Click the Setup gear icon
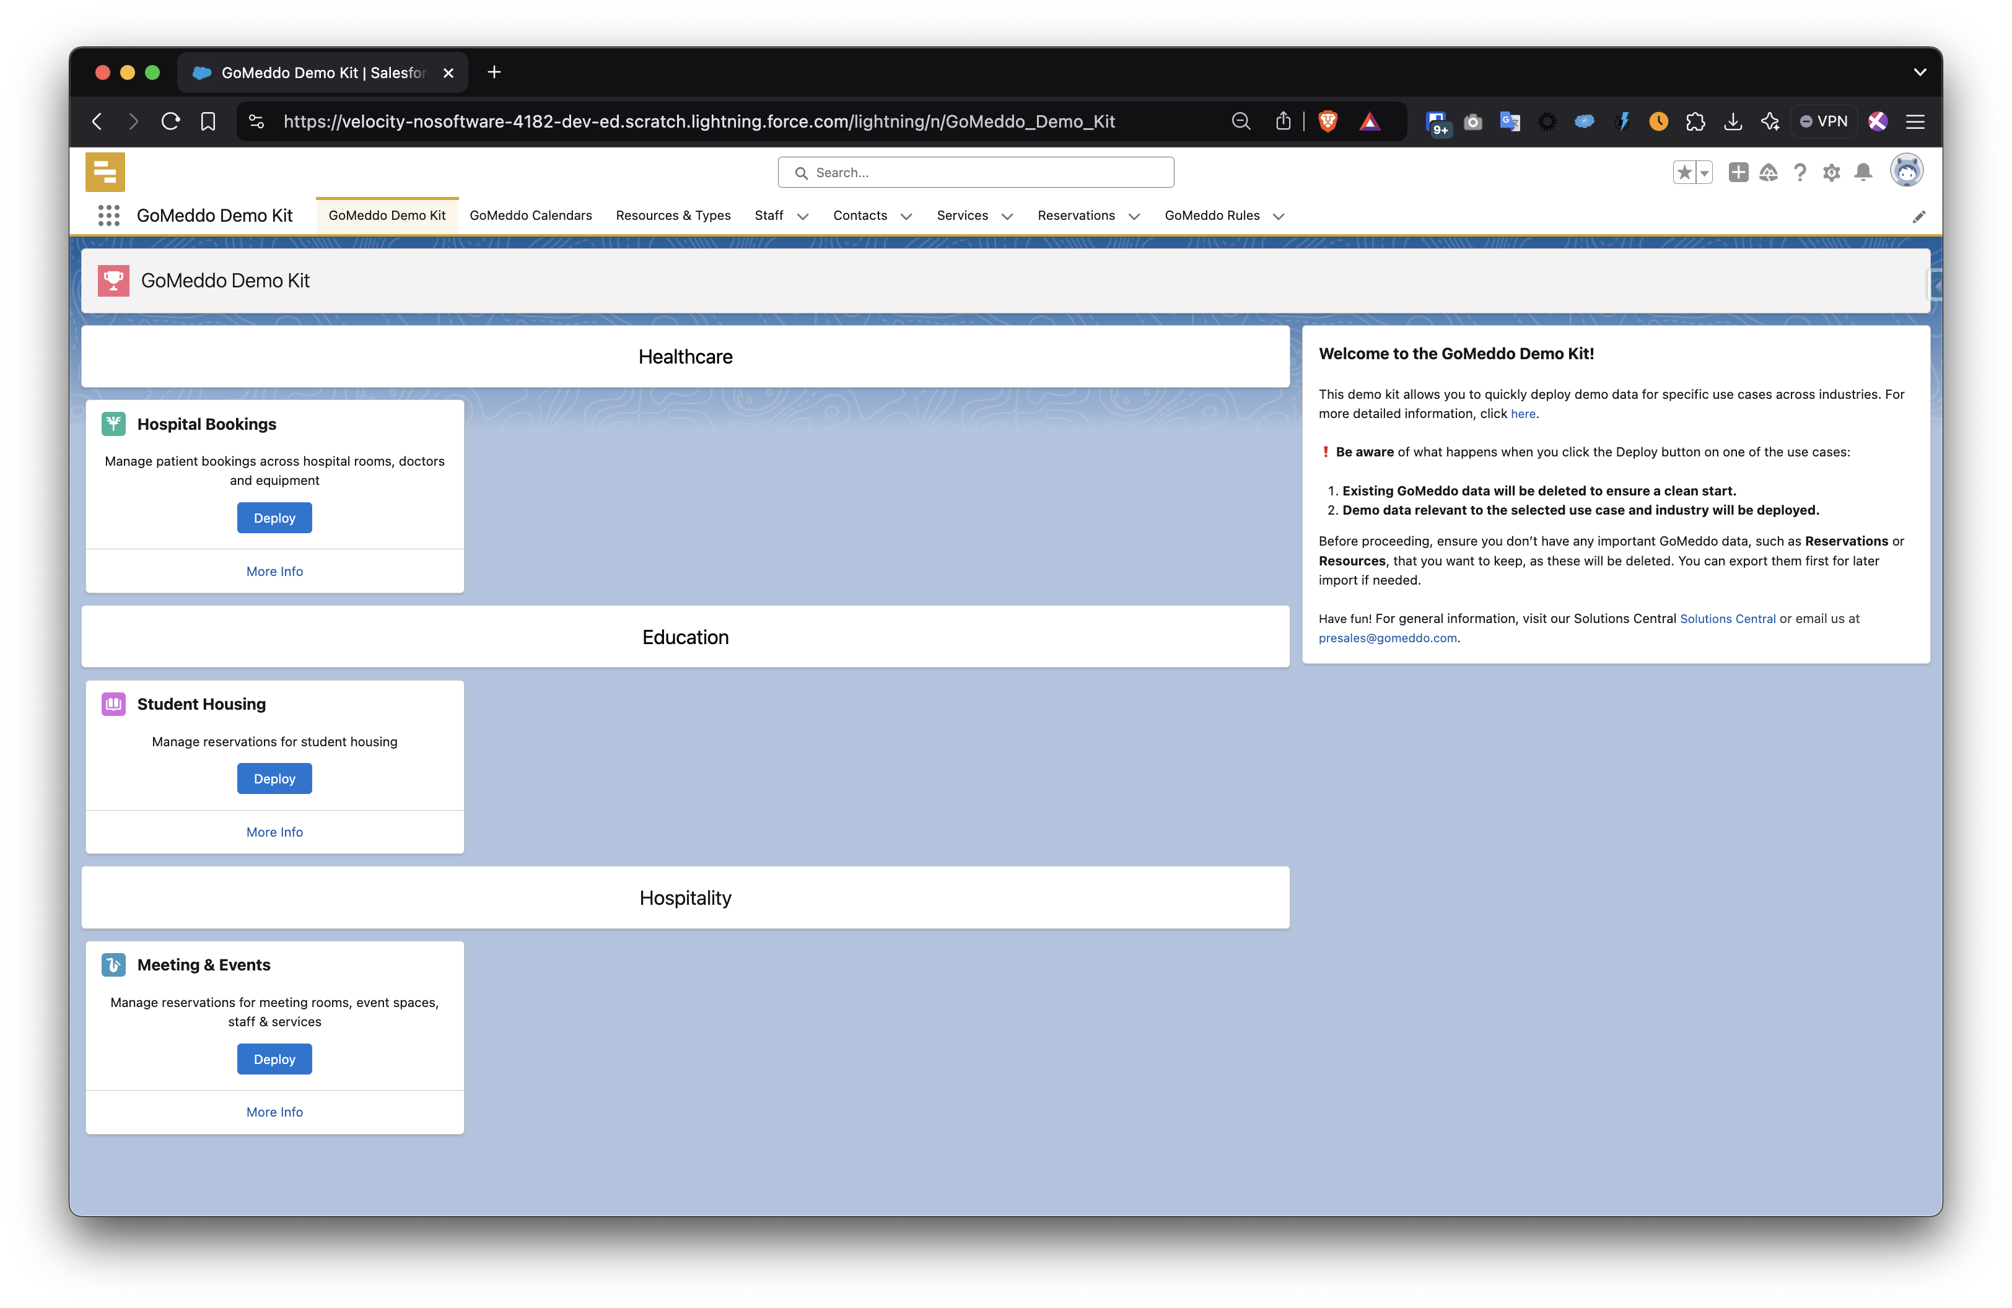Image resolution: width=2012 pixels, height=1308 pixels. [1832, 172]
